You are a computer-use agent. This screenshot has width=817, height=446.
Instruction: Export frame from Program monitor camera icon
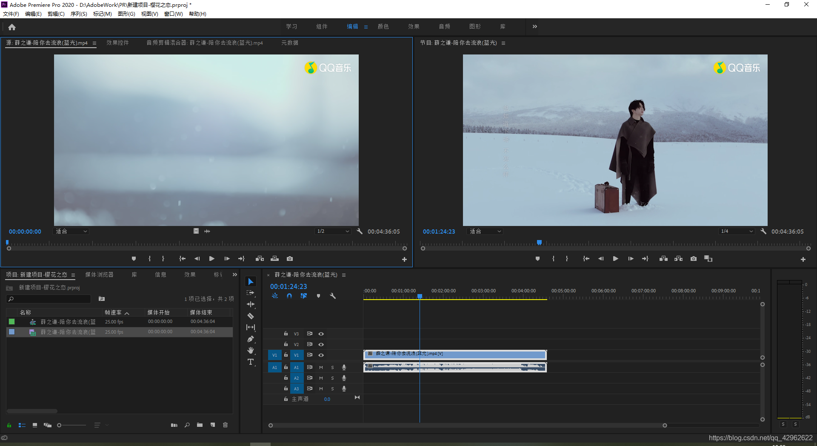click(x=694, y=258)
